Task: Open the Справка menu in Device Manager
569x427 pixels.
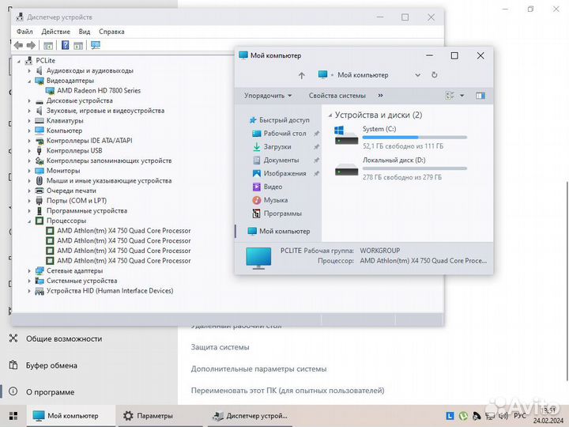Action: click(111, 32)
